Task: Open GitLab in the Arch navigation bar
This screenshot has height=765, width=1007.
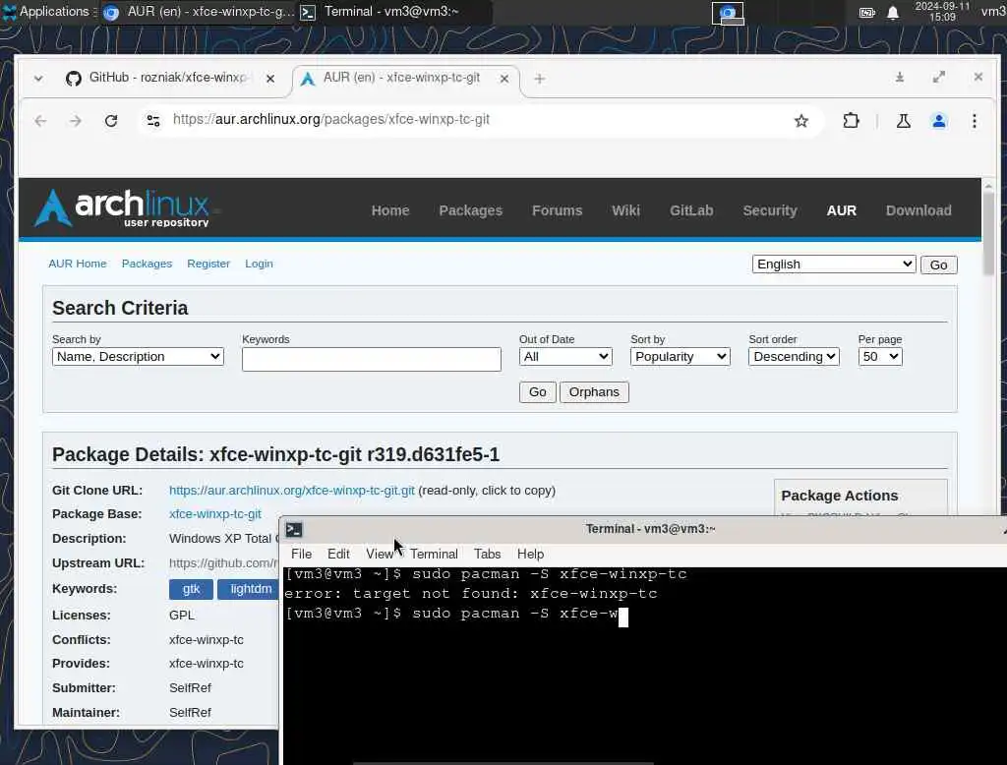Action: coord(691,210)
